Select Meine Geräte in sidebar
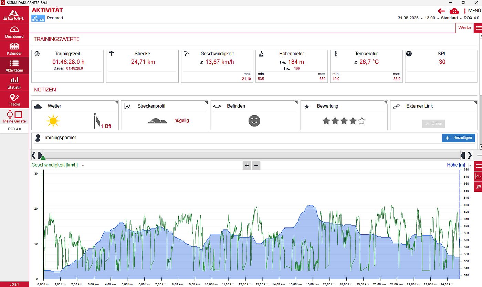This screenshot has height=287, width=482. [x=14, y=117]
